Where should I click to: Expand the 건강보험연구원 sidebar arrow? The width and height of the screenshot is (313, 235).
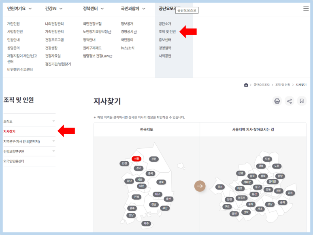click(x=53, y=151)
